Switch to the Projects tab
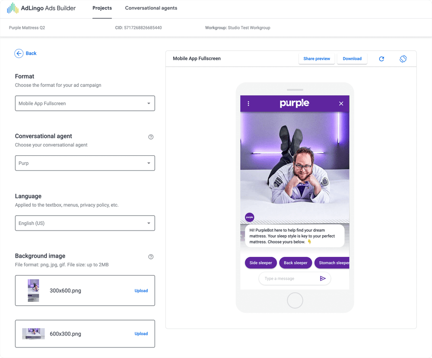 coord(102,8)
